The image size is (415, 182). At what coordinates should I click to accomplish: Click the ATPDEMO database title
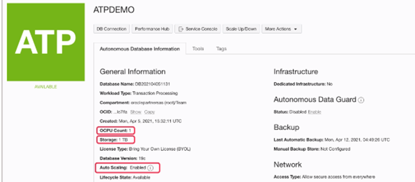(x=114, y=10)
